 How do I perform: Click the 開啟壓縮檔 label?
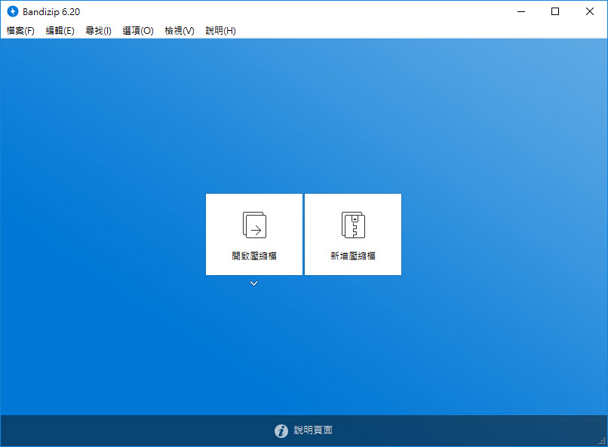[x=254, y=256]
